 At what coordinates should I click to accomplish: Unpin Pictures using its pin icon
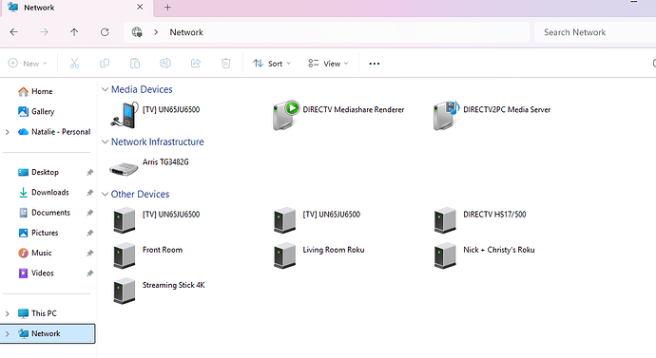(x=89, y=233)
